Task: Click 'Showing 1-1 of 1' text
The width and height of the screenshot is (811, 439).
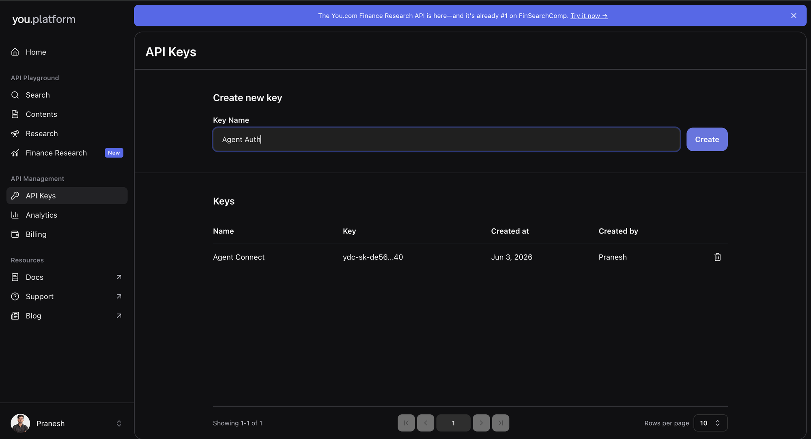Action: [x=238, y=423]
